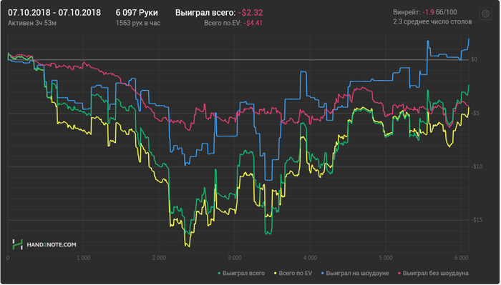
Task: Click the '6 097 Руки' hands count
Action: (x=137, y=13)
